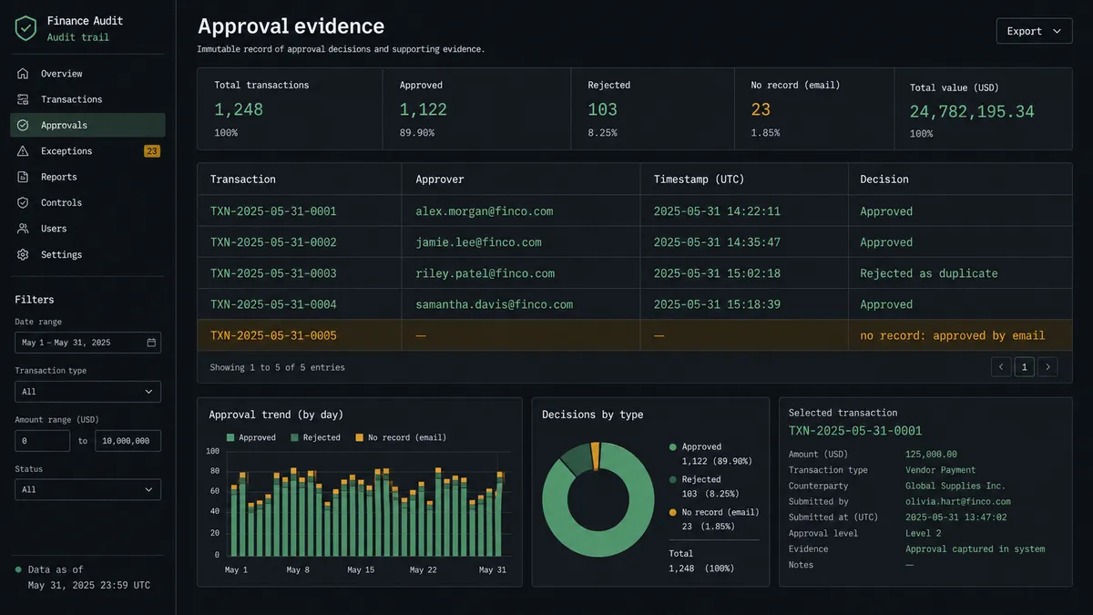Click the Approved legend swatch in trend chart
Image resolution: width=1093 pixels, height=615 pixels.
(x=230, y=438)
